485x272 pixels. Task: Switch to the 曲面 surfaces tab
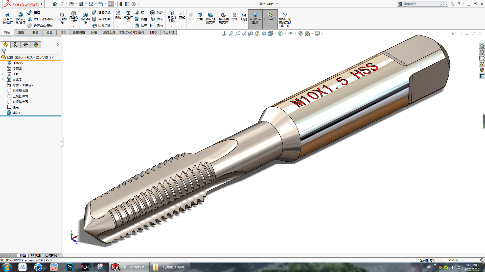click(35, 32)
